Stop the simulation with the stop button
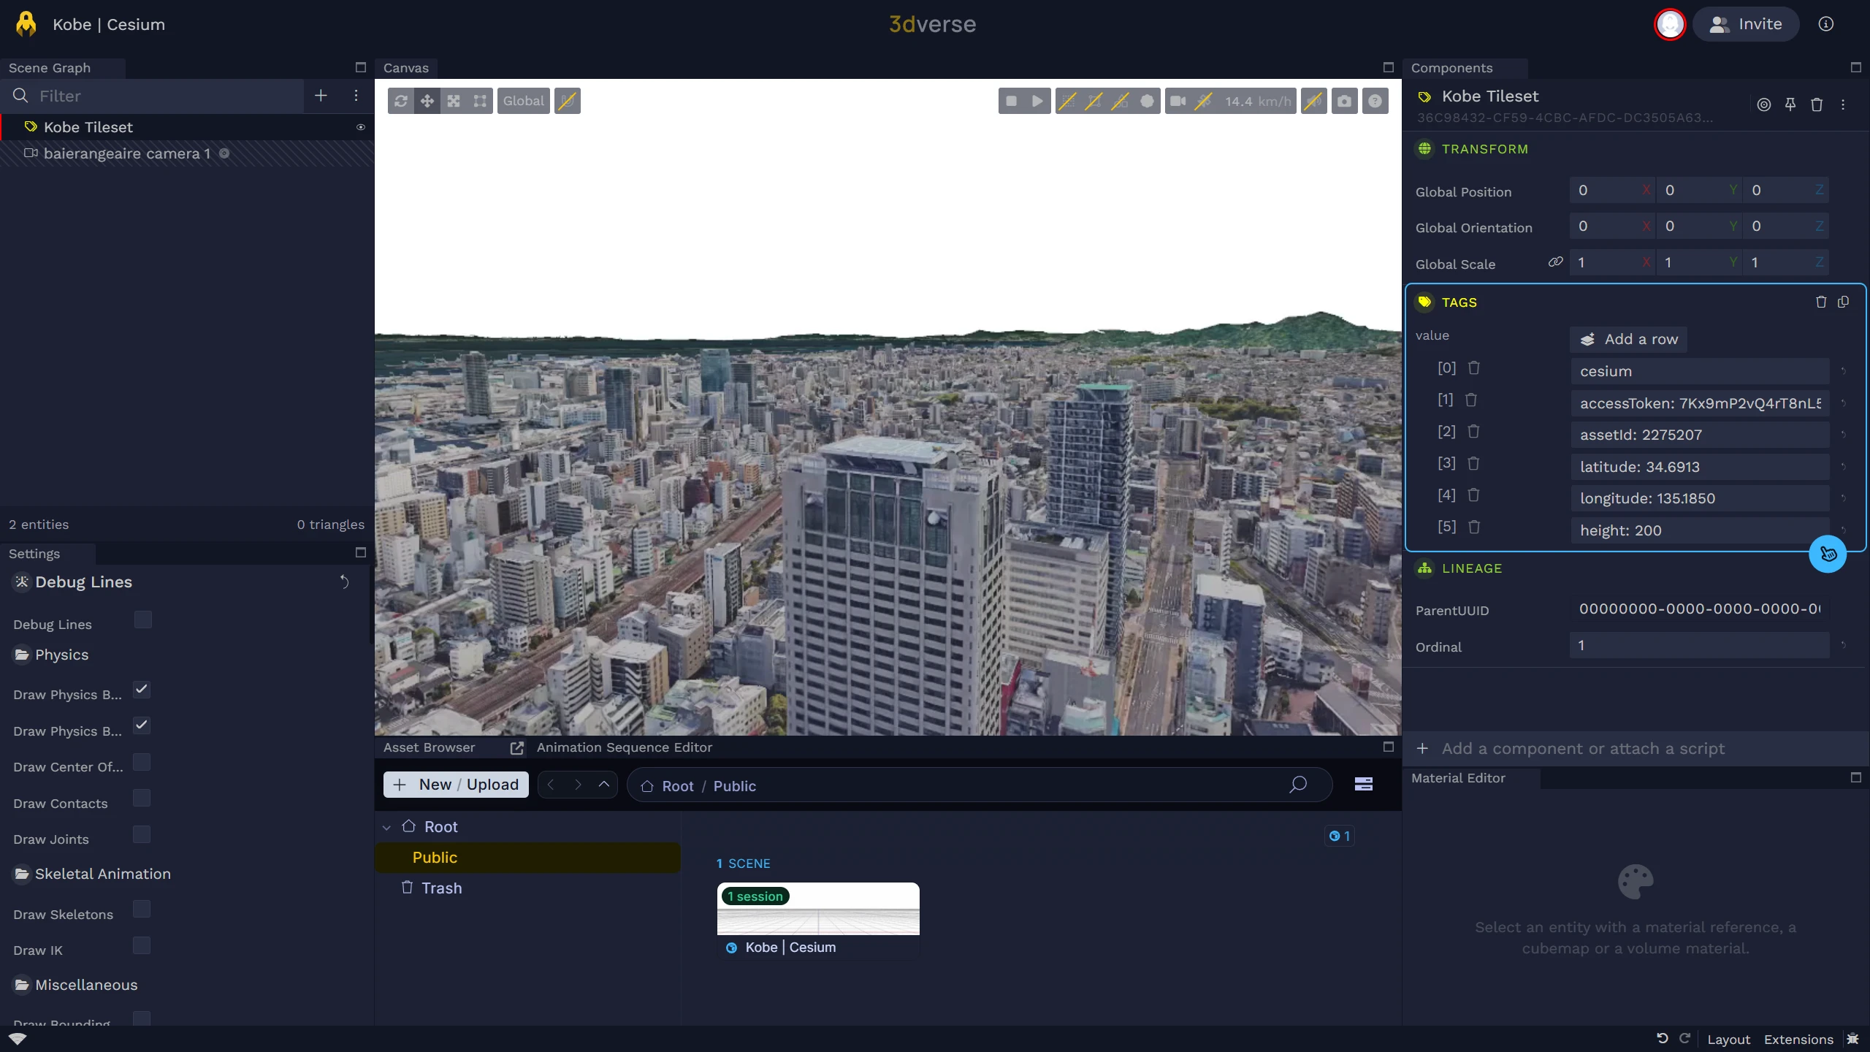The width and height of the screenshot is (1870, 1052). point(1012,101)
